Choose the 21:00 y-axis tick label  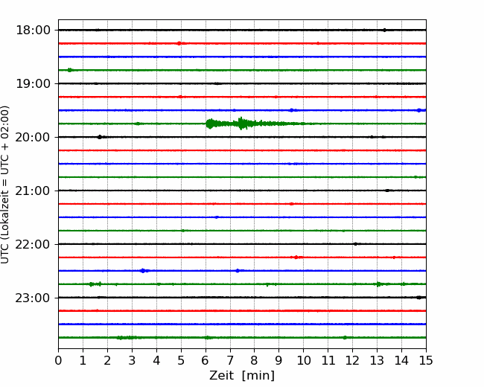32,191
